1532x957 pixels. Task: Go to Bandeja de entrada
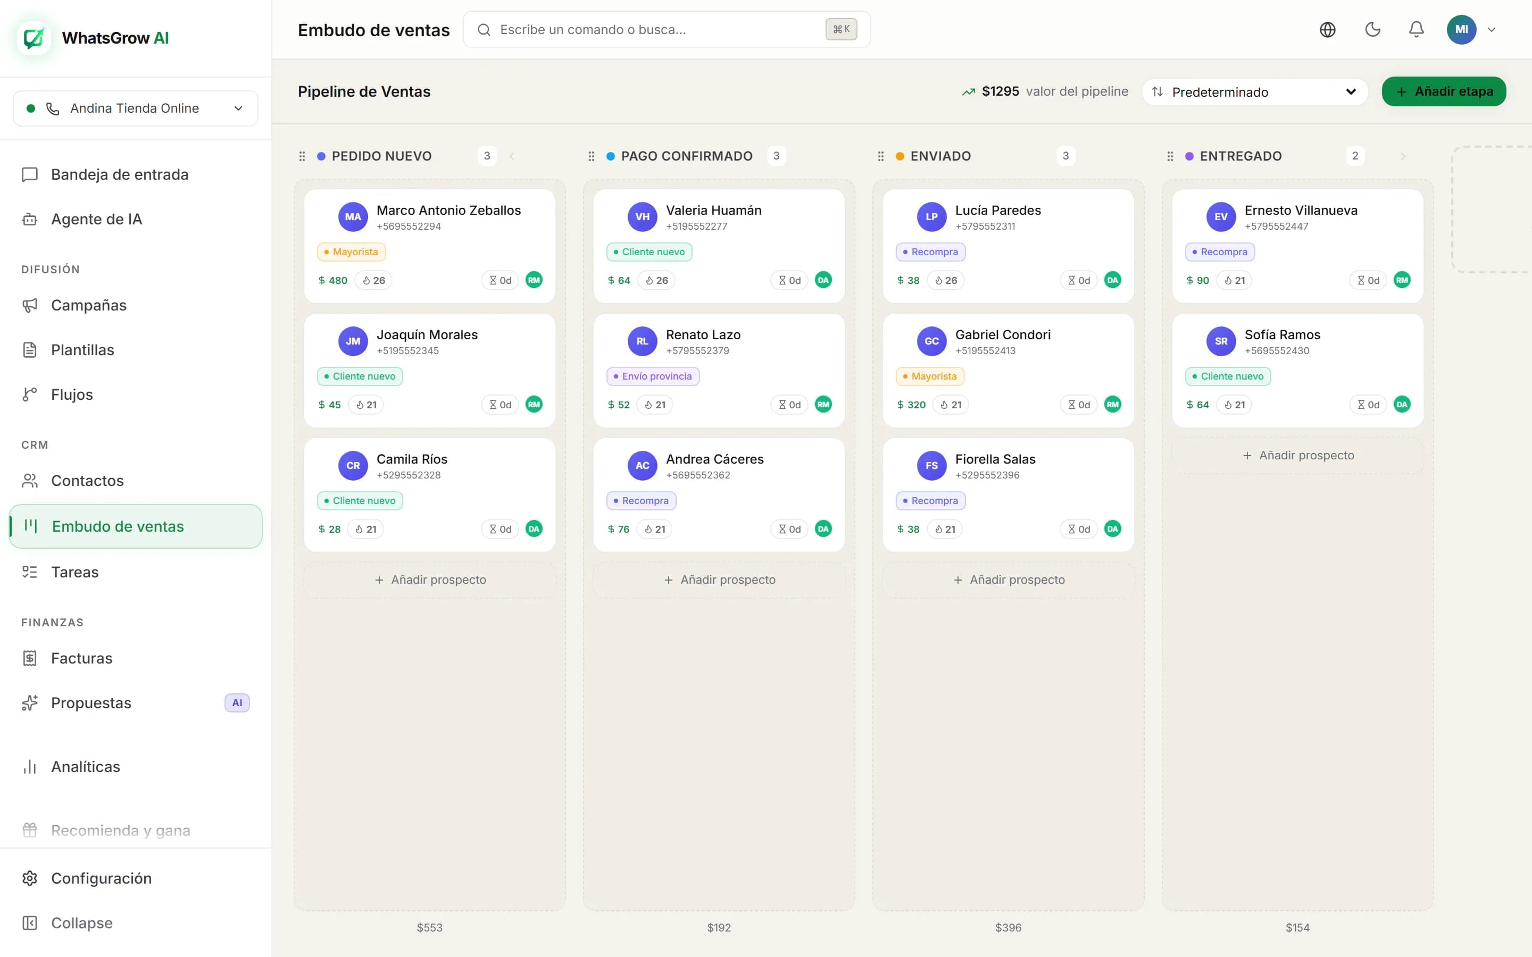(136, 175)
